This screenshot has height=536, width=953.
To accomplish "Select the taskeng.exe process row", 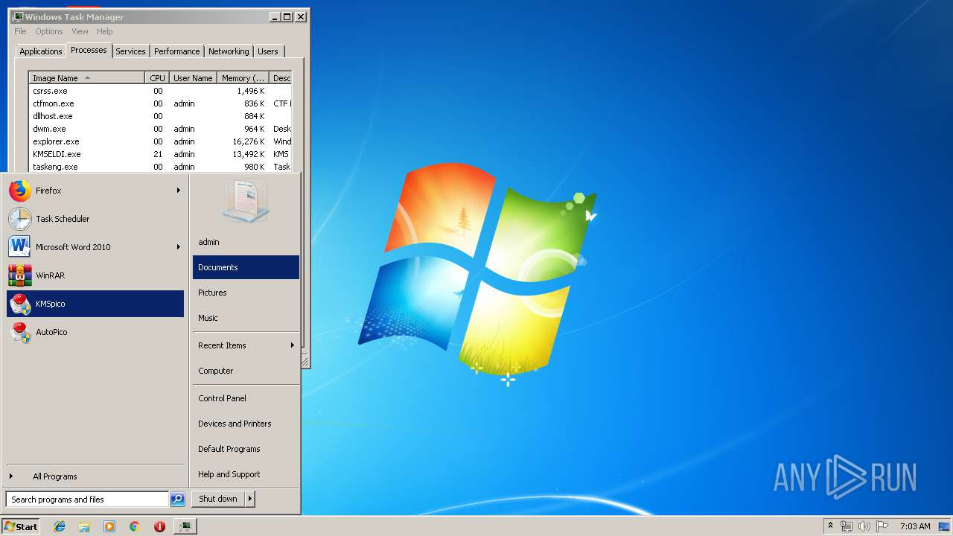I will [160, 167].
